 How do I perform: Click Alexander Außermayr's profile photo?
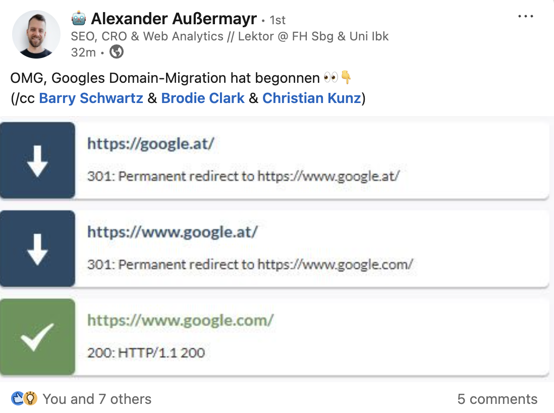tap(36, 34)
